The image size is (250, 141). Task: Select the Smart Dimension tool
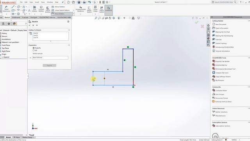6,9
